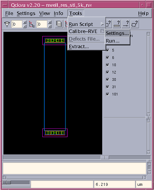Image resolution: width=154 pixels, height=190 pixels.
Task: Choose Settings... in Calibre-RVE submenu
Action: (x=117, y=33)
